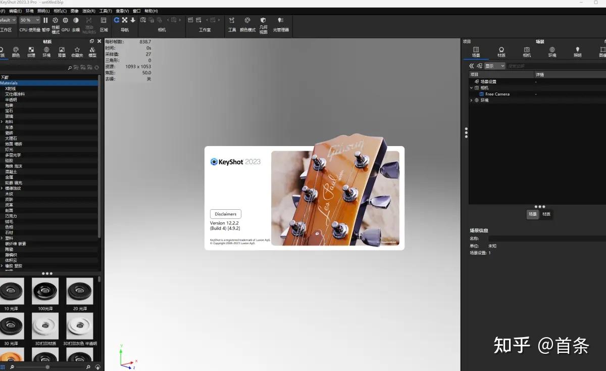Open the 显示 filter dropdown above the scene tree
The height and width of the screenshot is (371, 606).
(494, 65)
